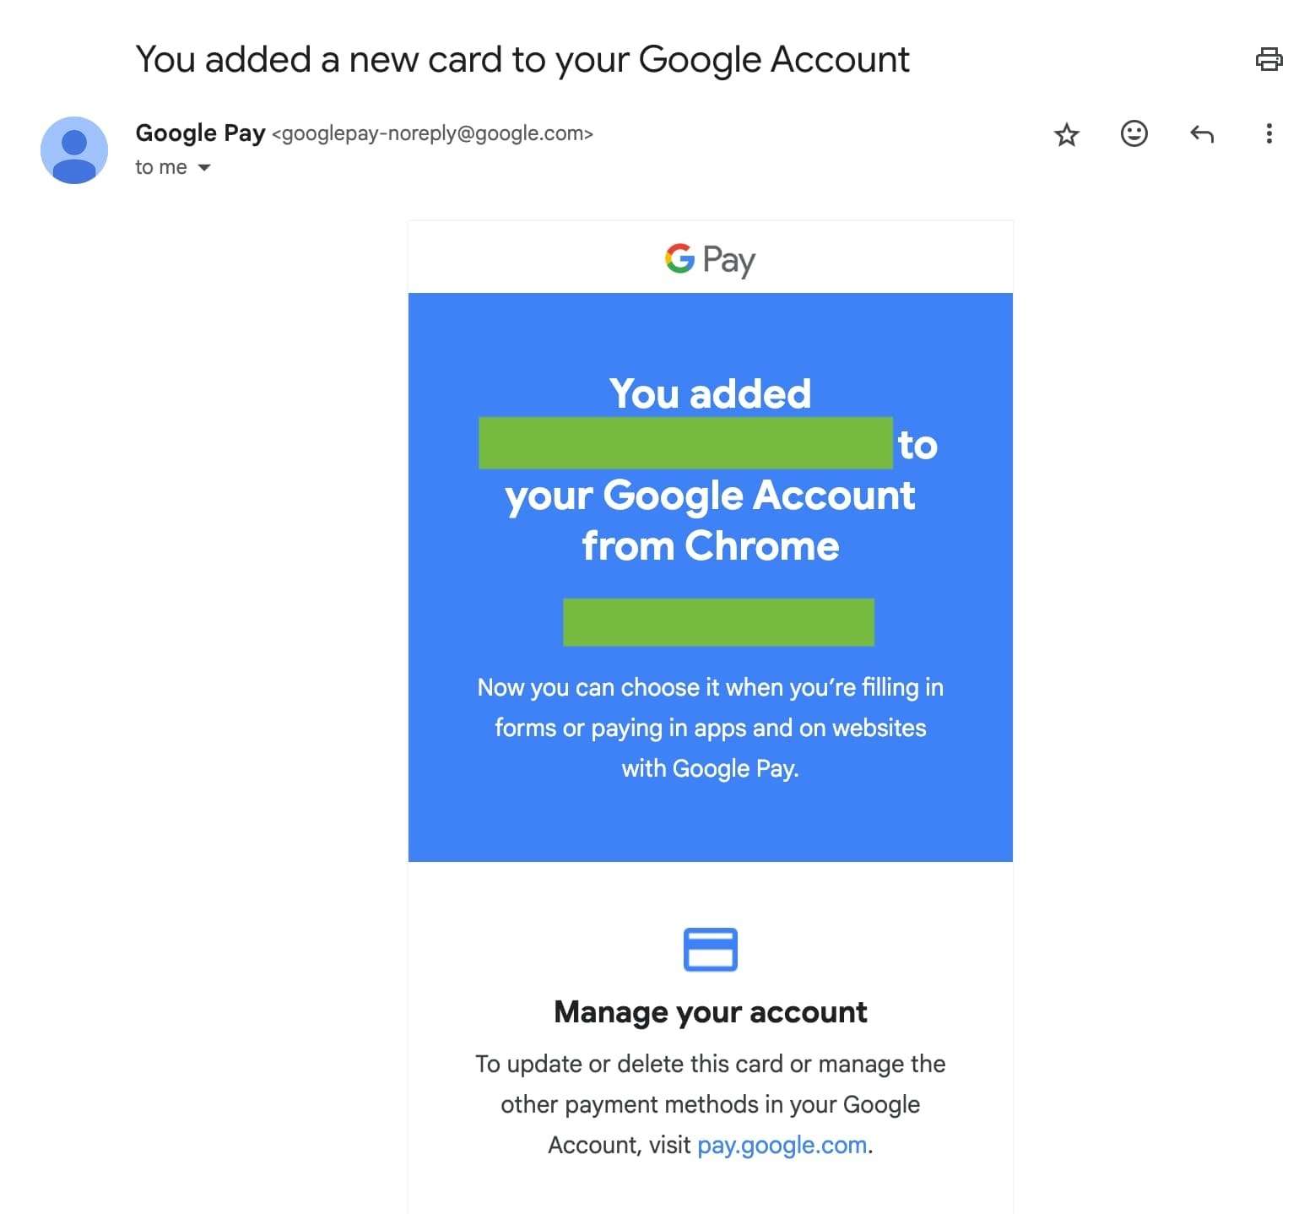Add an emoji reaction to the email

pos(1134,133)
